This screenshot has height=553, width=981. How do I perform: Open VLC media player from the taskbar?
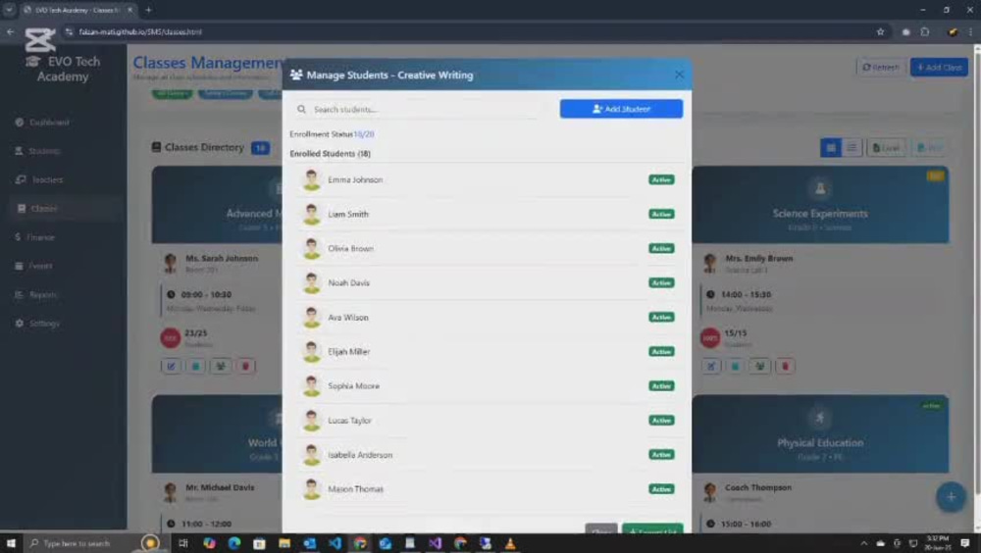click(510, 543)
